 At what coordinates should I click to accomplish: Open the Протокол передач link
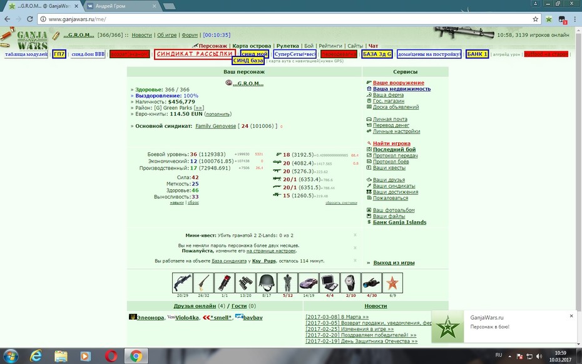pyautogui.click(x=396, y=155)
